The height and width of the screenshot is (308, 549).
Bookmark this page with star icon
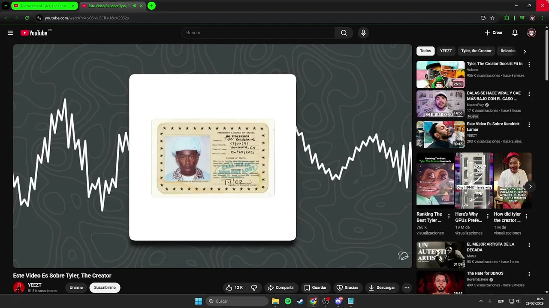[492, 18]
